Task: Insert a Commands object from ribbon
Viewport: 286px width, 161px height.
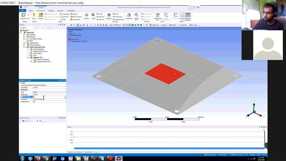Action: click(x=64, y=14)
